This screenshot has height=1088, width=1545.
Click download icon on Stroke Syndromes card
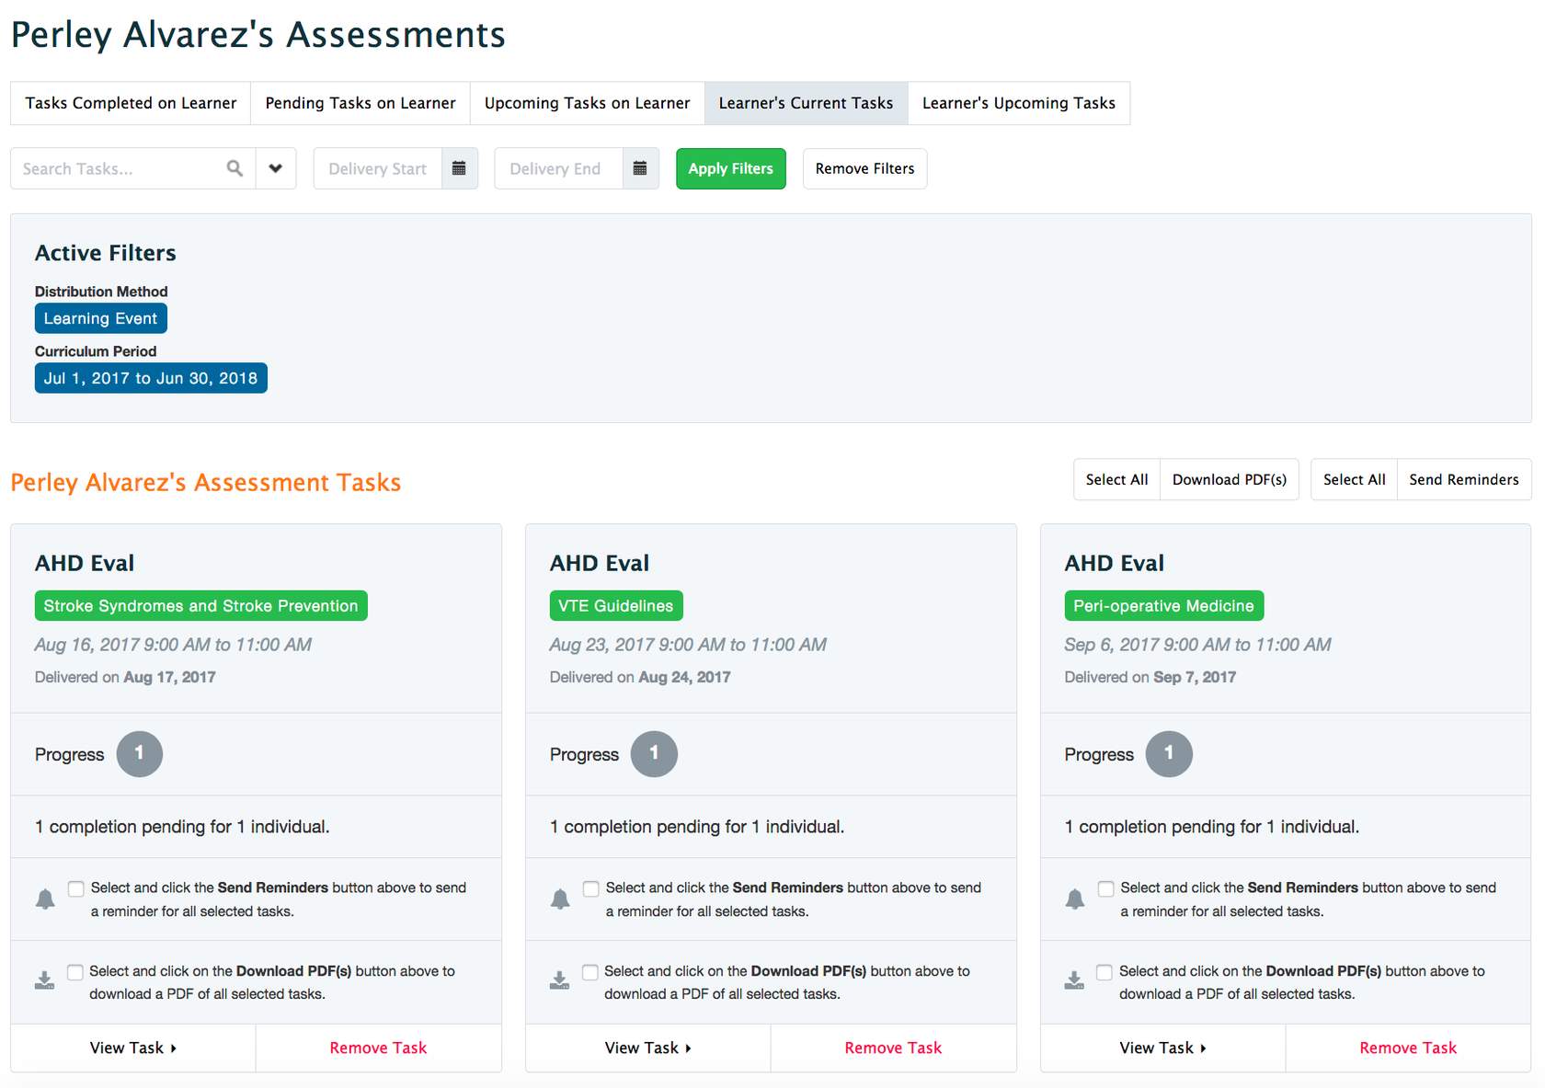point(44,980)
